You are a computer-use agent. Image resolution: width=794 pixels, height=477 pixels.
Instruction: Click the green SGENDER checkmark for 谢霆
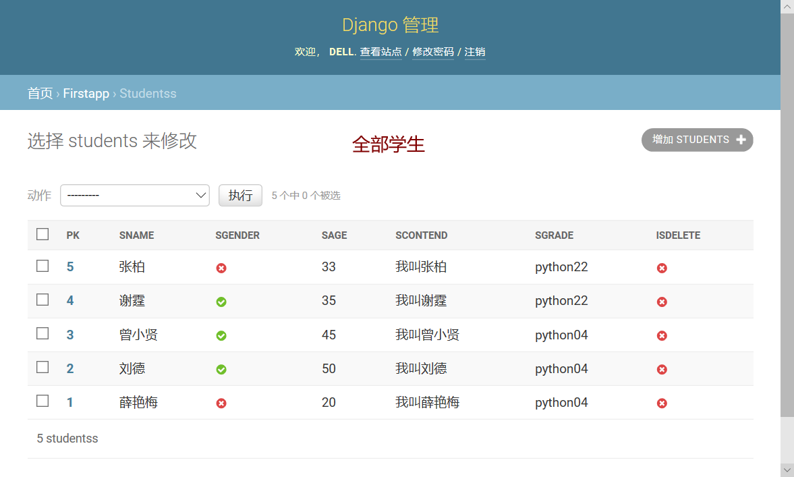click(221, 302)
